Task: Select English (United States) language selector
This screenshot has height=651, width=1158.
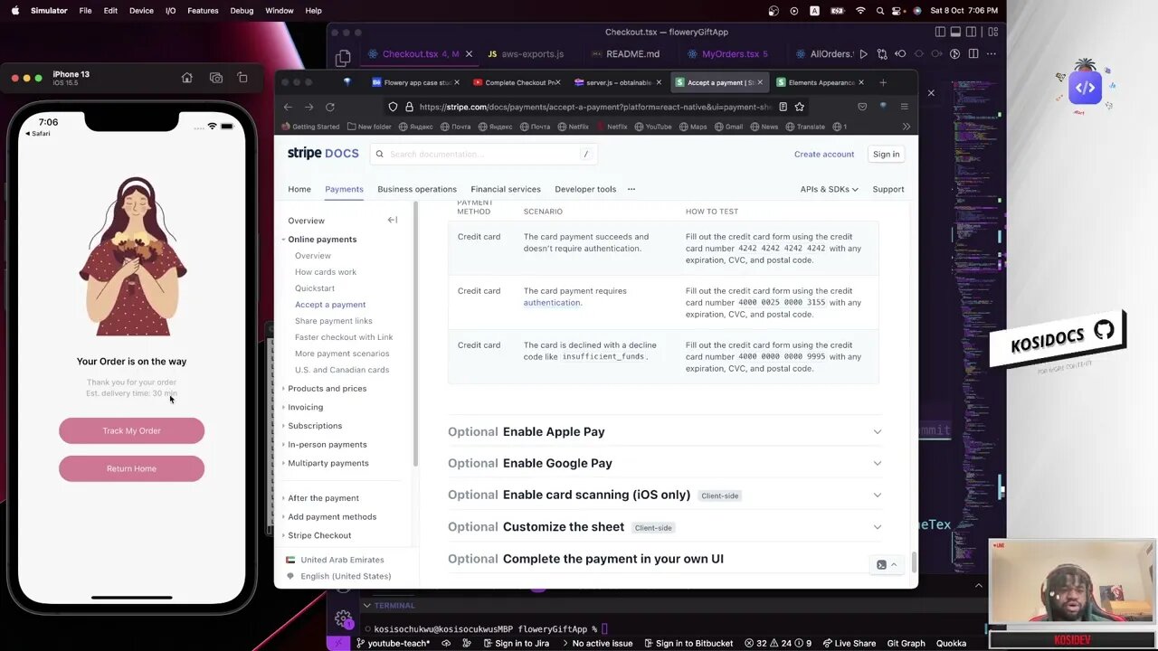Action: tap(339, 576)
